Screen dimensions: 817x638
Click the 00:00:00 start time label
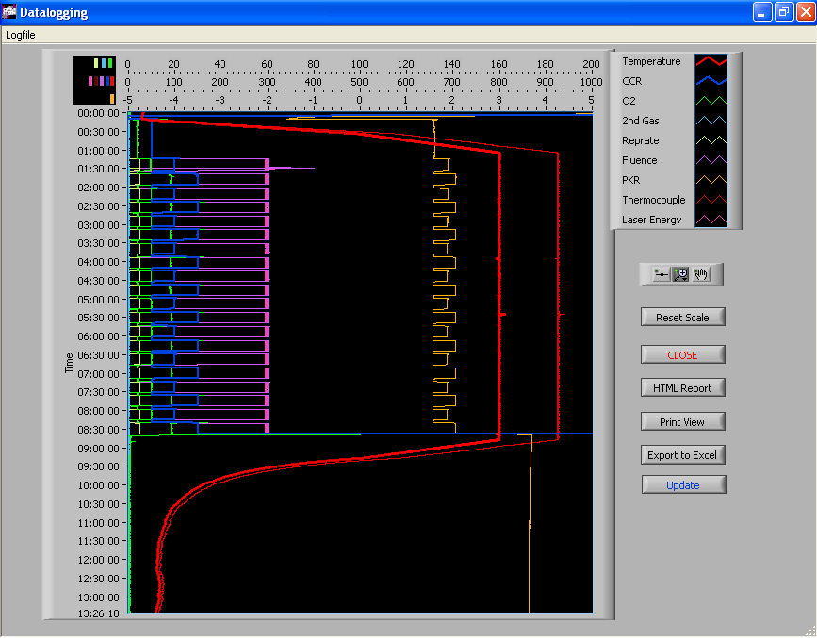pos(99,113)
